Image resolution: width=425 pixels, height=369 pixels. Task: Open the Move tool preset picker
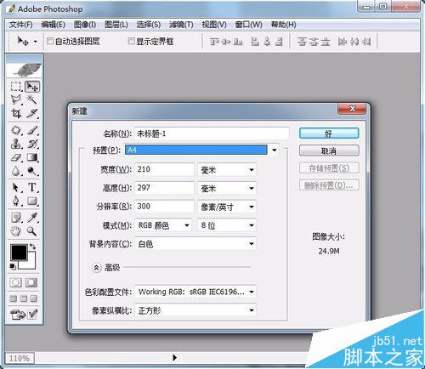(36, 42)
